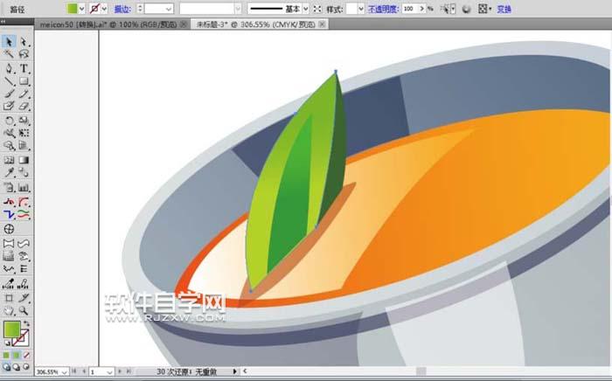
Task: Select the Pen tool
Action: click(x=9, y=69)
